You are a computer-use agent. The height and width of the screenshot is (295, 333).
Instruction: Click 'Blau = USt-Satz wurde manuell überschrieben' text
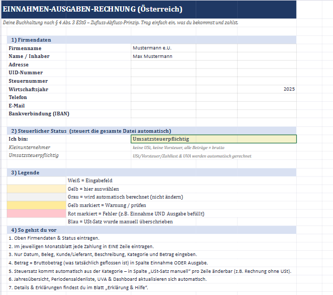pos(120,222)
